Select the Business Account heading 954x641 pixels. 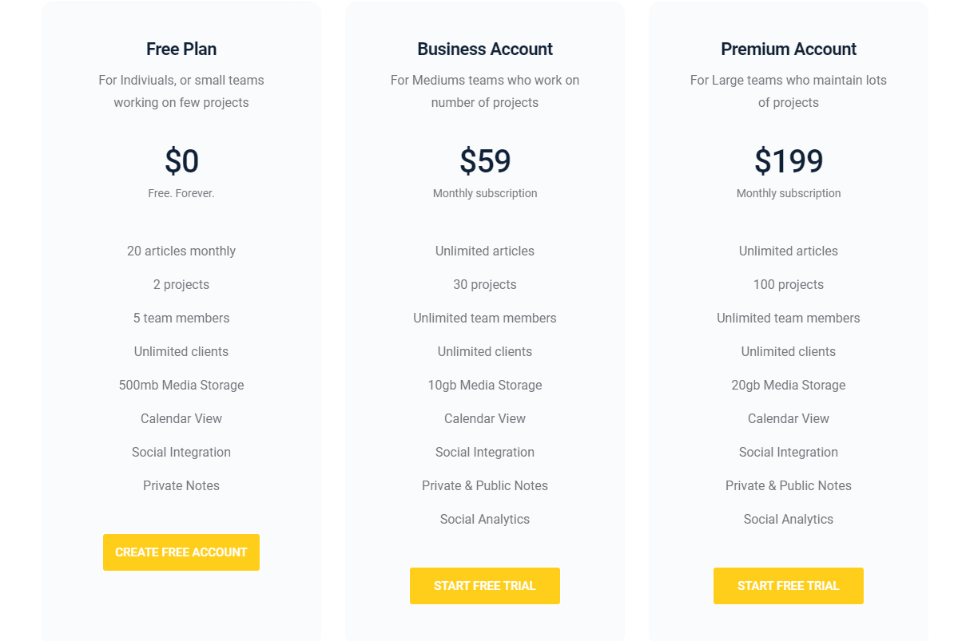pyautogui.click(x=485, y=49)
